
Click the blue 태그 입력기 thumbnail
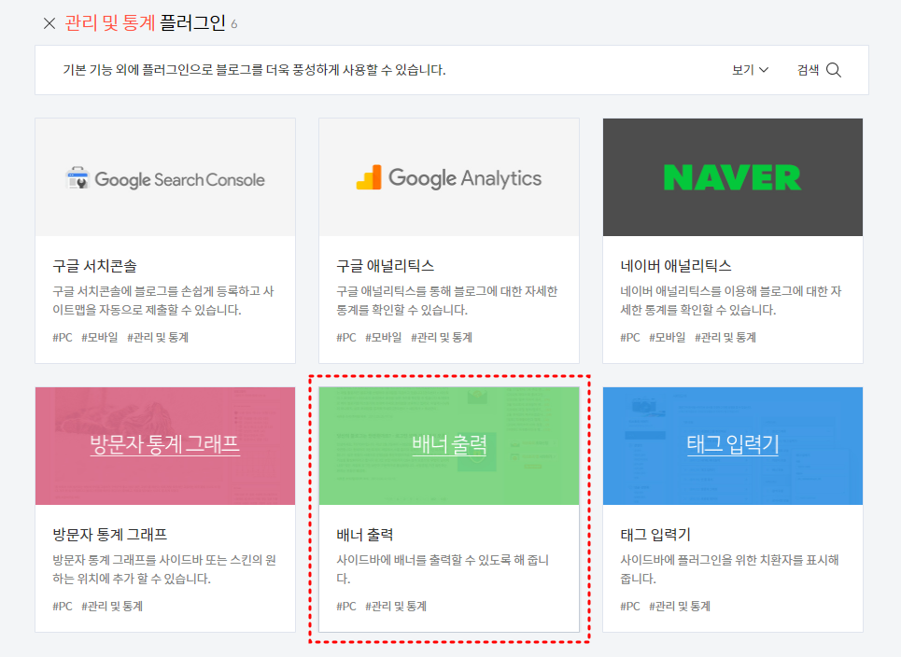click(x=732, y=445)
